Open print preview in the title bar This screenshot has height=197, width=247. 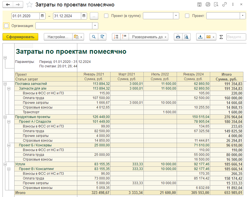(216, 4)
